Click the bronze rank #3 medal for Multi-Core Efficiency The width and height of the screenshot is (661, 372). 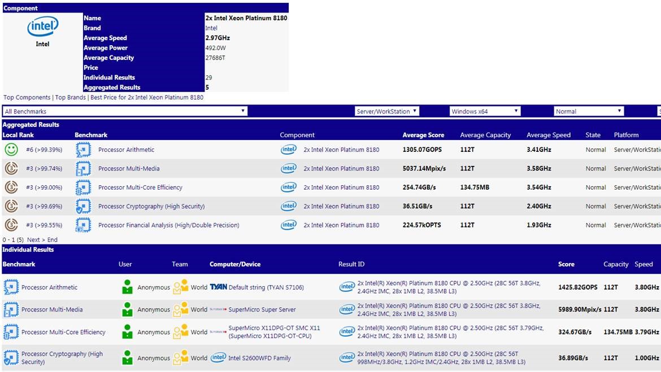(x=11, y=187)
